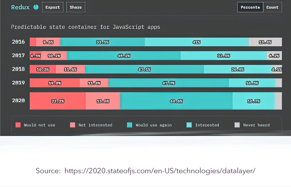Click the 2018 bar segment reading 26.9%

point(238,69)
